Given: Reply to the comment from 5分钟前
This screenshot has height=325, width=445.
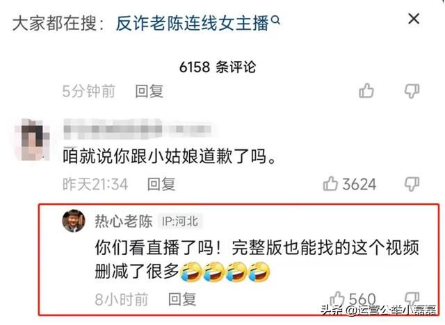Looking at the screenshot, I should pos(149,91).
